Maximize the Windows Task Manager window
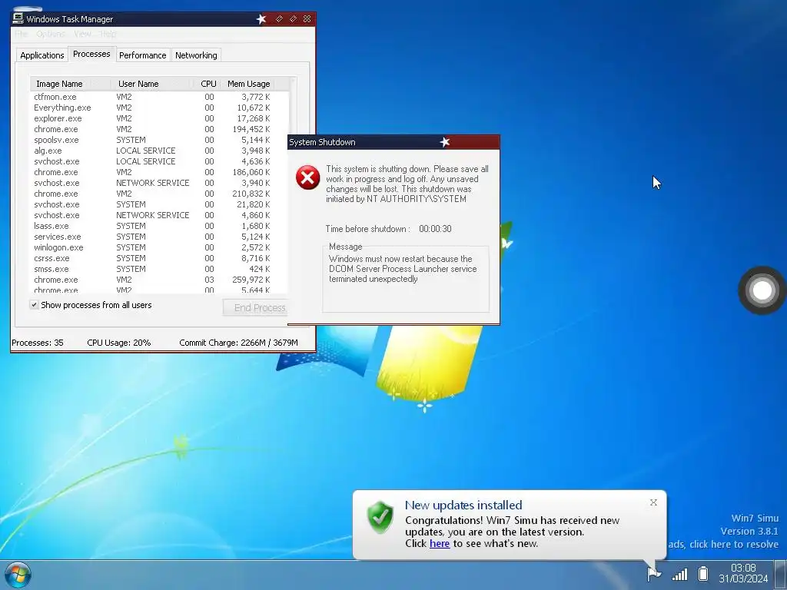The image size is (787, 590). point(293,19)
